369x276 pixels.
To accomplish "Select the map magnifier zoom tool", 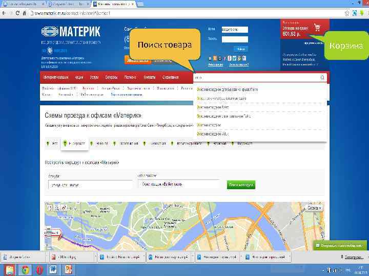I will pyautogui.click(x=57, y=208).
